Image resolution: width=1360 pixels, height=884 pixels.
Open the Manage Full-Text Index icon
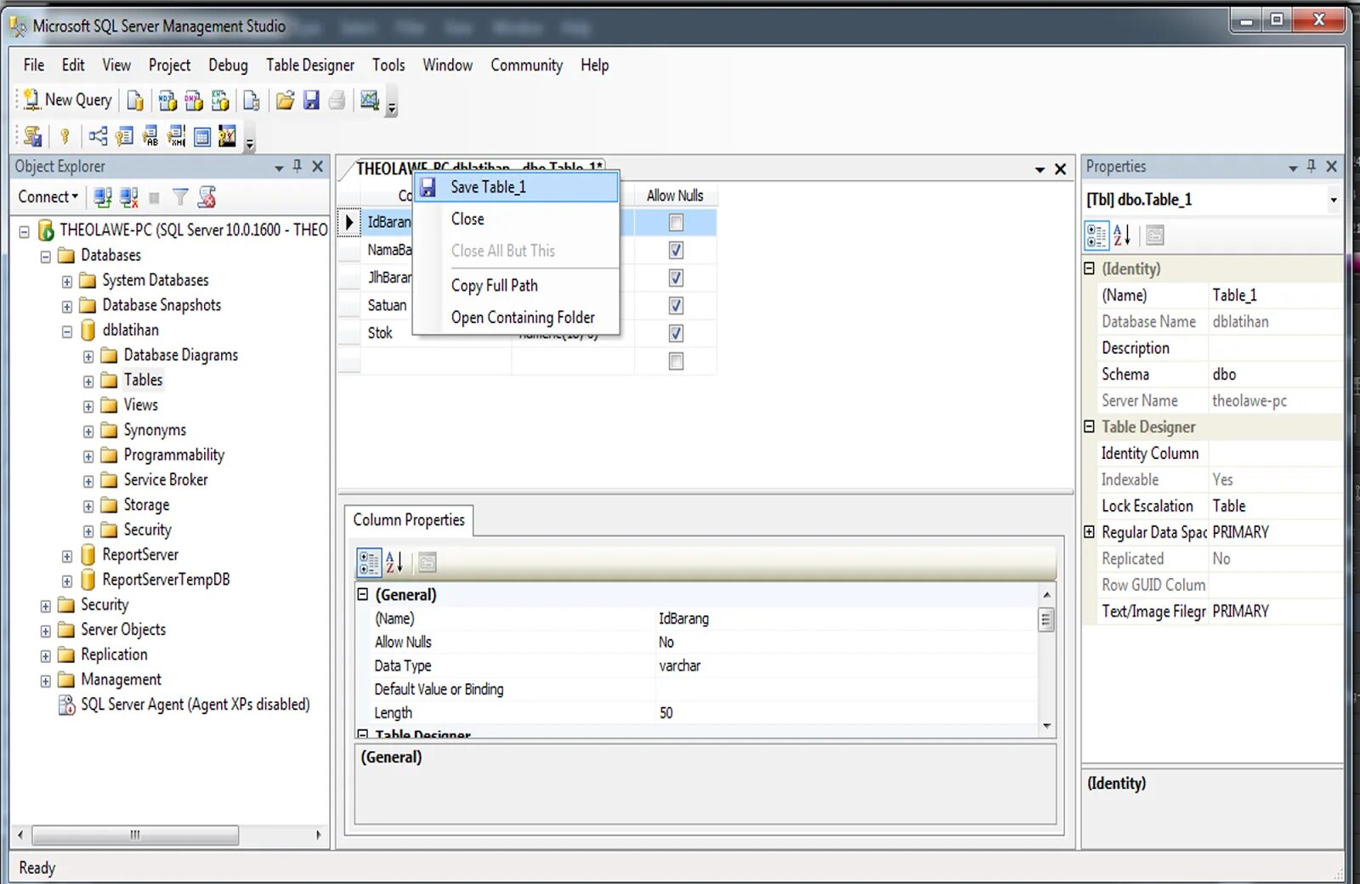(150, 136)
